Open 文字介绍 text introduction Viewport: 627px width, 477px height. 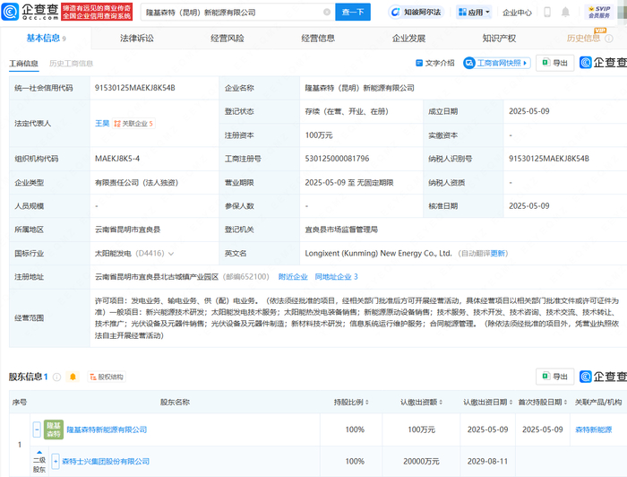point(434,63)
